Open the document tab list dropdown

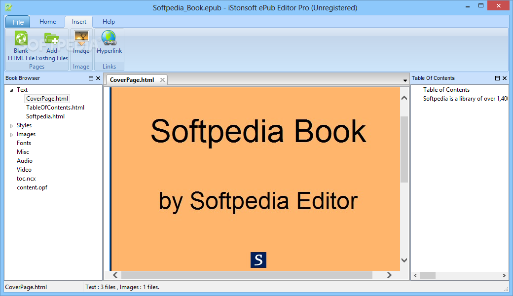405,80
